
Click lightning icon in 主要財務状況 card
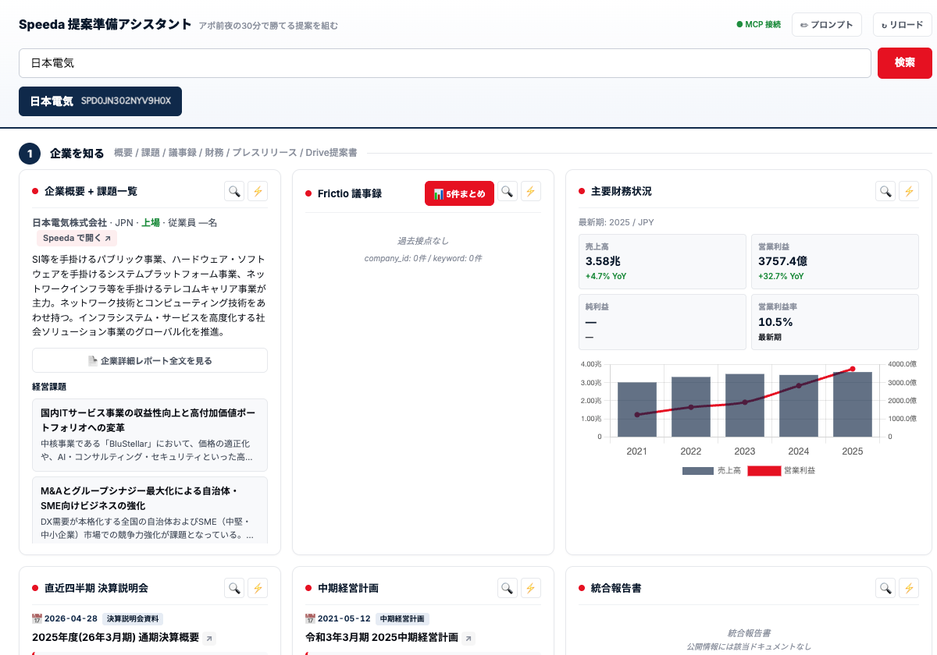[909, 191]
